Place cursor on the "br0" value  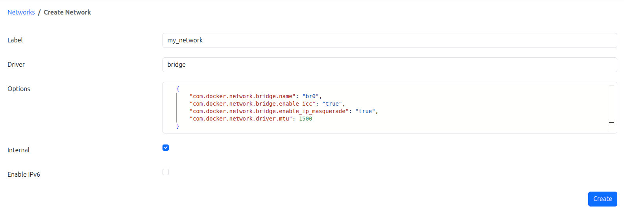tap(311, 96)
